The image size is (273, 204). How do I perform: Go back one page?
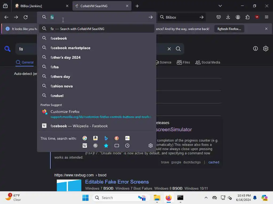pyautogui.click(x=6, y=17)
